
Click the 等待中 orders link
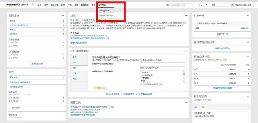[13, 21]
